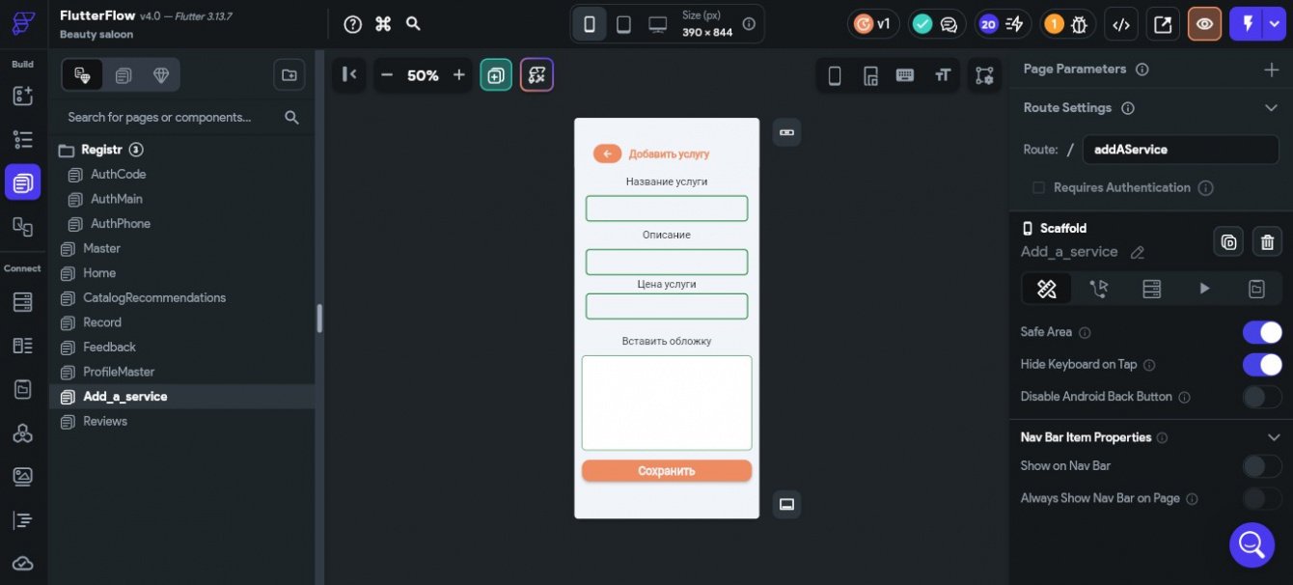
Task: Edit the addAService route field
Action: pyautogui.click(x=1181, y=150)
